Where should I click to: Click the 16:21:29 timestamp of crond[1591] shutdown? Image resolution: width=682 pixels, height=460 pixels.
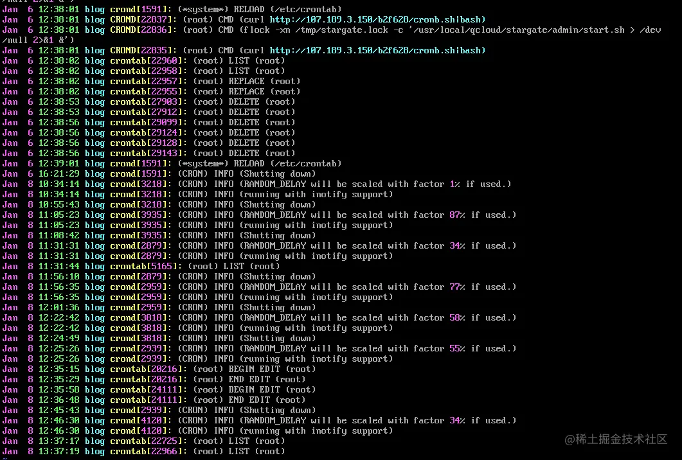coord(58,174)
